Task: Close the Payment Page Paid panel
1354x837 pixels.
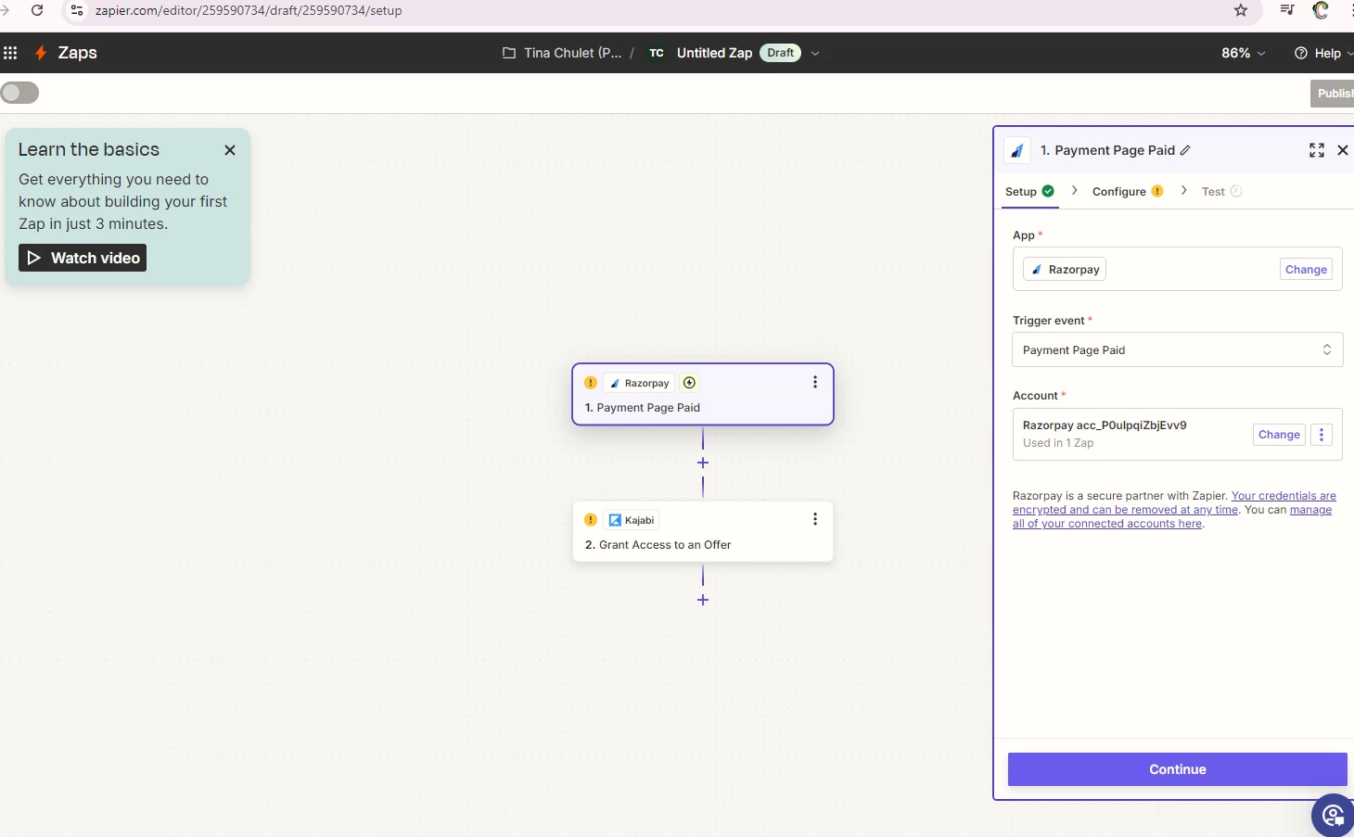Action: [x=1342, y=150]
